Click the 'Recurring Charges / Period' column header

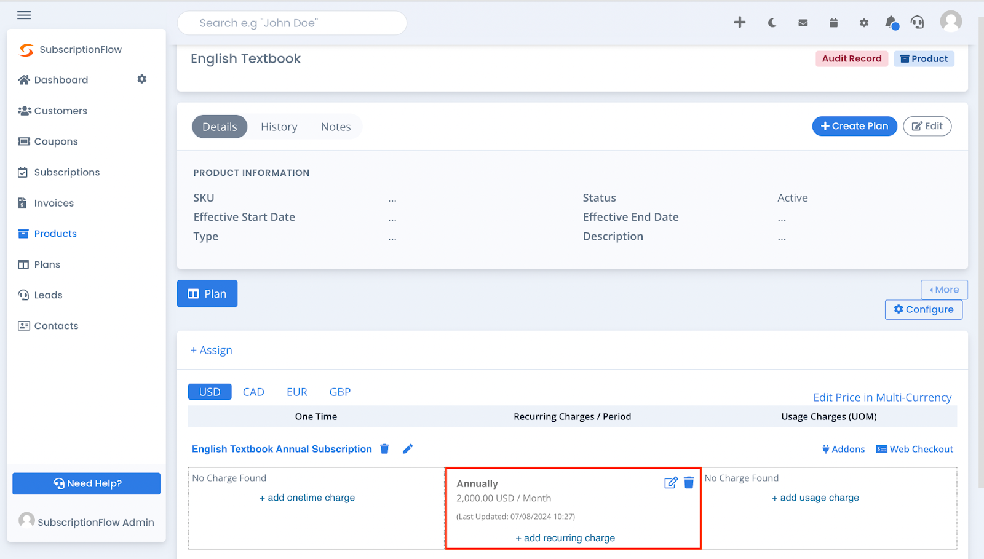coord(573,416)
